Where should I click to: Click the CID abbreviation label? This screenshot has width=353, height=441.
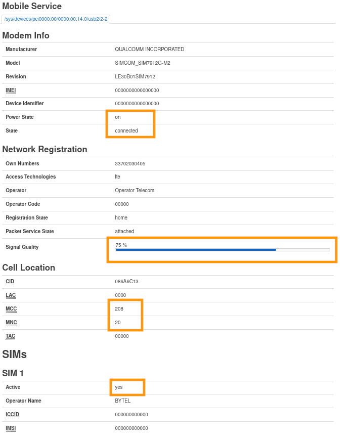[10, 281]
